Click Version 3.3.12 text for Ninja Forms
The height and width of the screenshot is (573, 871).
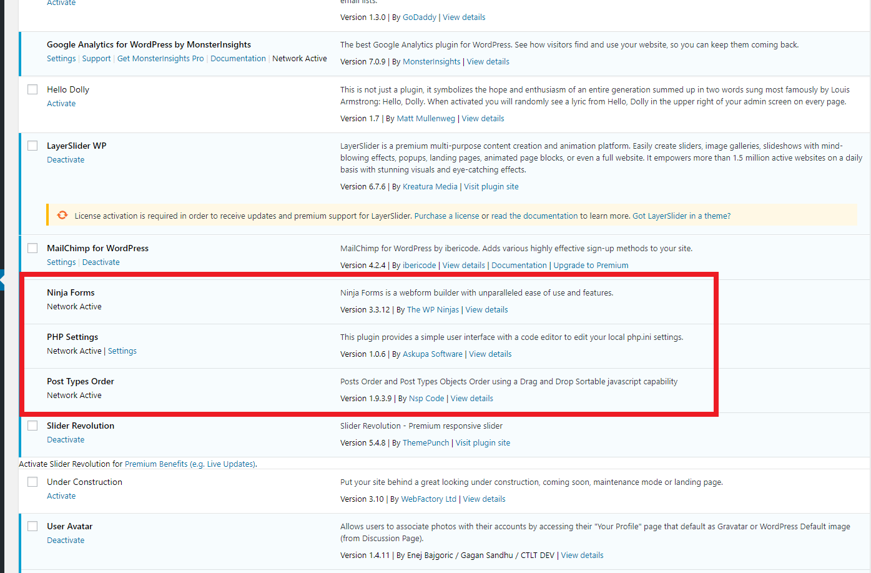pyautogui.click(x=365, y=309)
